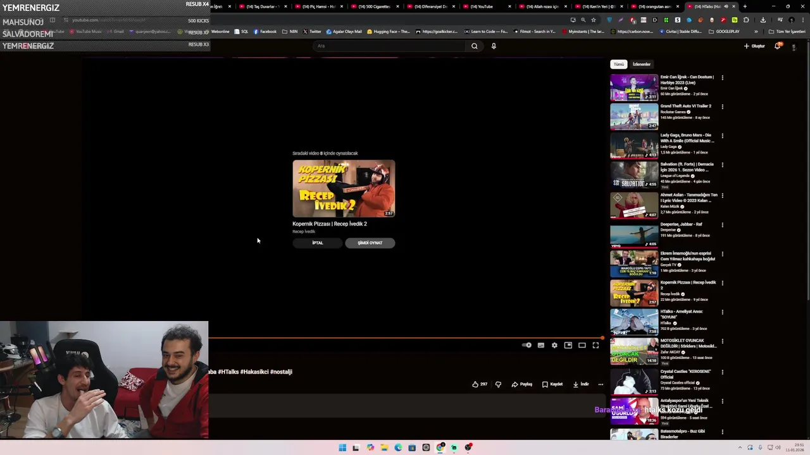Switch to orangutan browser tab
Viewport: 810px width, 455px height.
[x=655, y=6]
